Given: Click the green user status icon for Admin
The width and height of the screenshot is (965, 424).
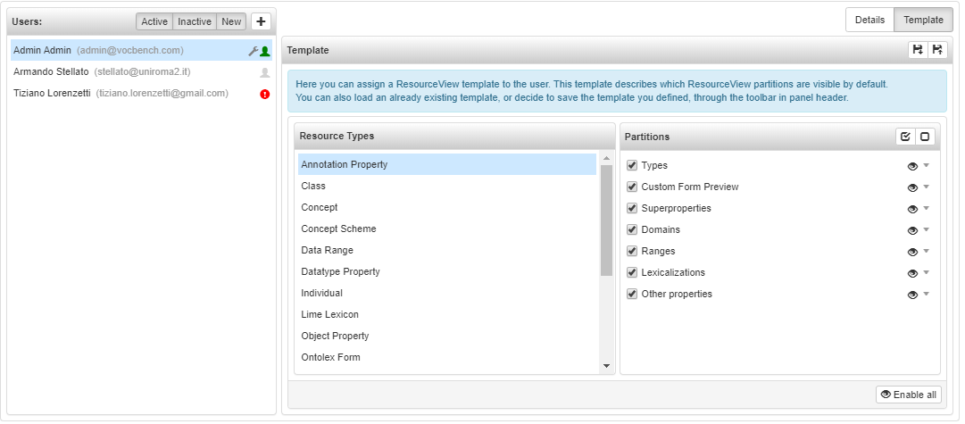Looking at the screenshot, I should (264, 51).
